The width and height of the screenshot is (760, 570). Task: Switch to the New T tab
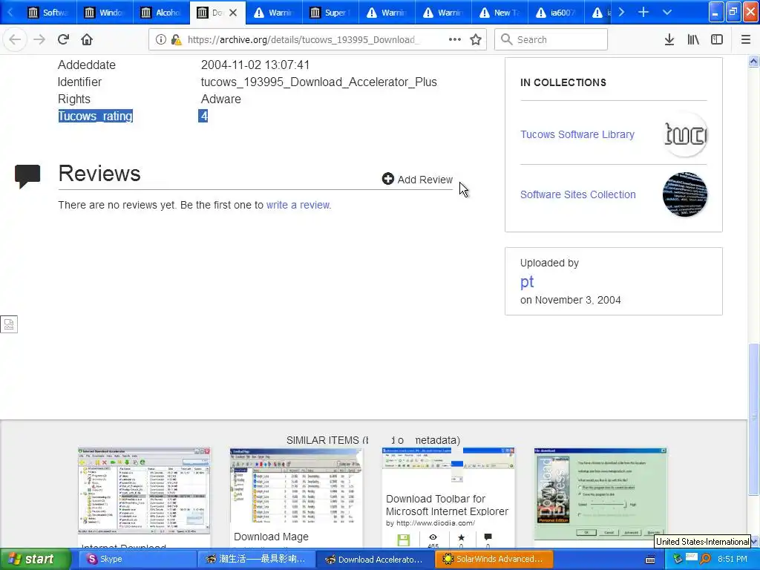499,13
